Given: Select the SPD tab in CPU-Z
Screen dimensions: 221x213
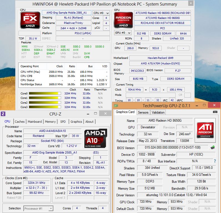Looking at the screenshot, I should 63,122.
